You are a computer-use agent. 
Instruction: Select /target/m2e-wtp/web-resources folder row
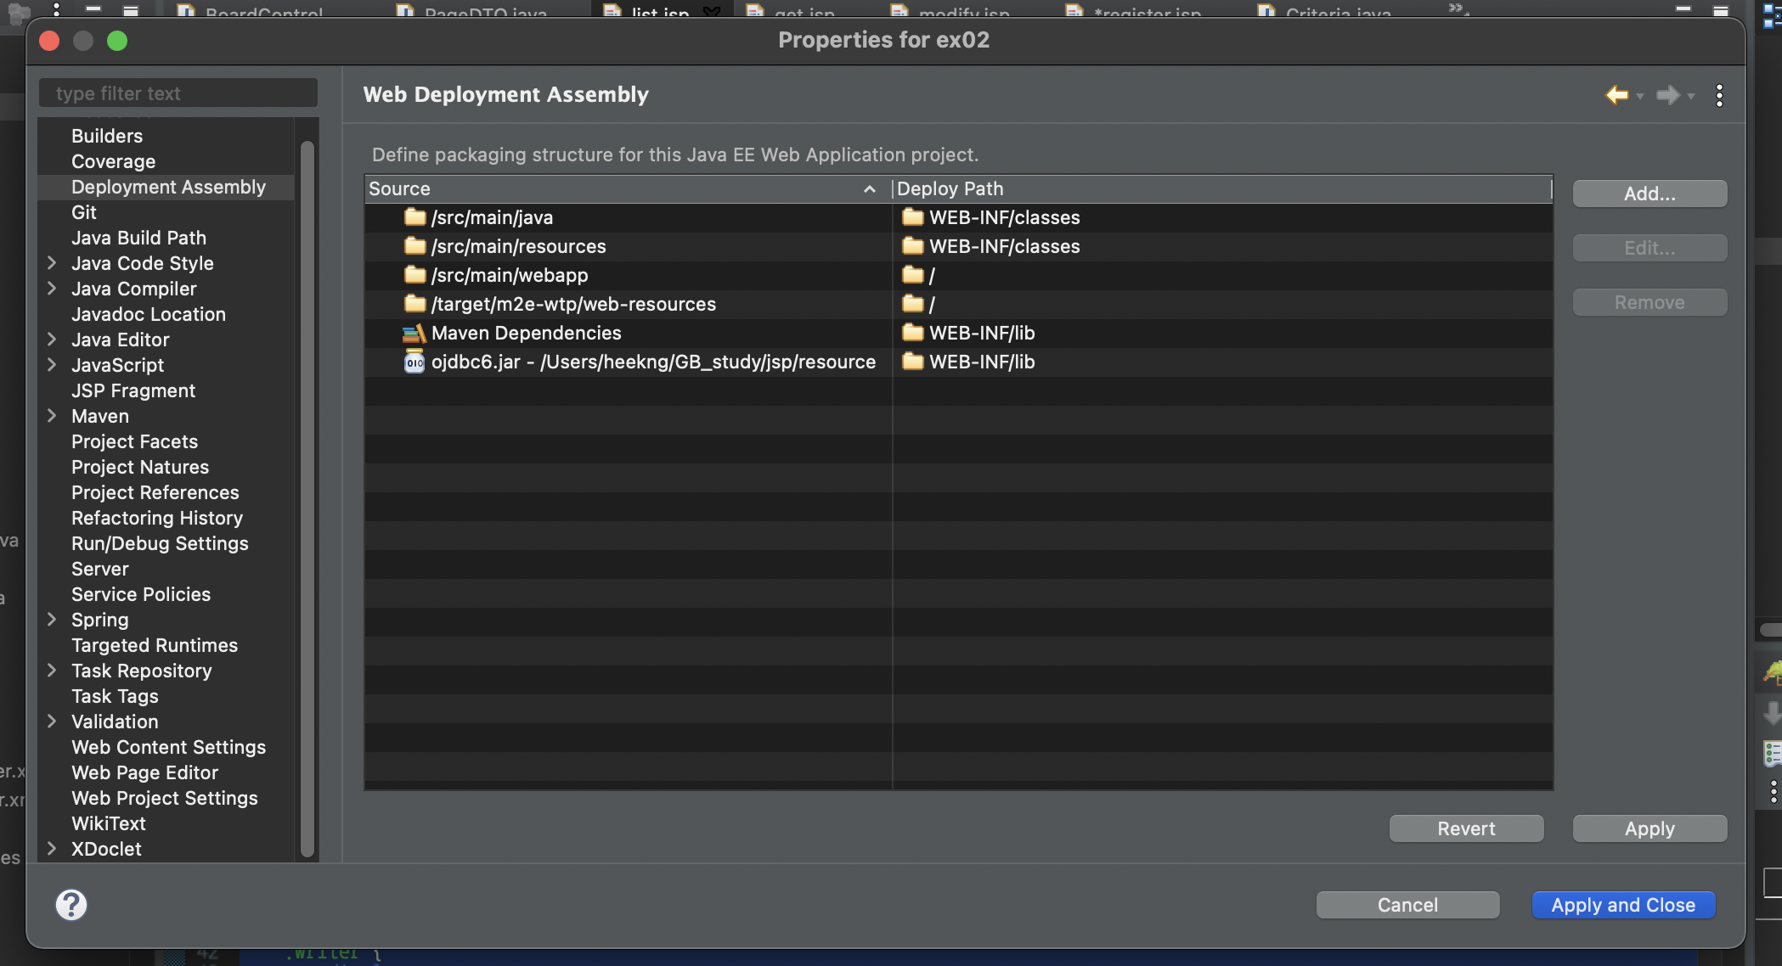coord(573,304)
